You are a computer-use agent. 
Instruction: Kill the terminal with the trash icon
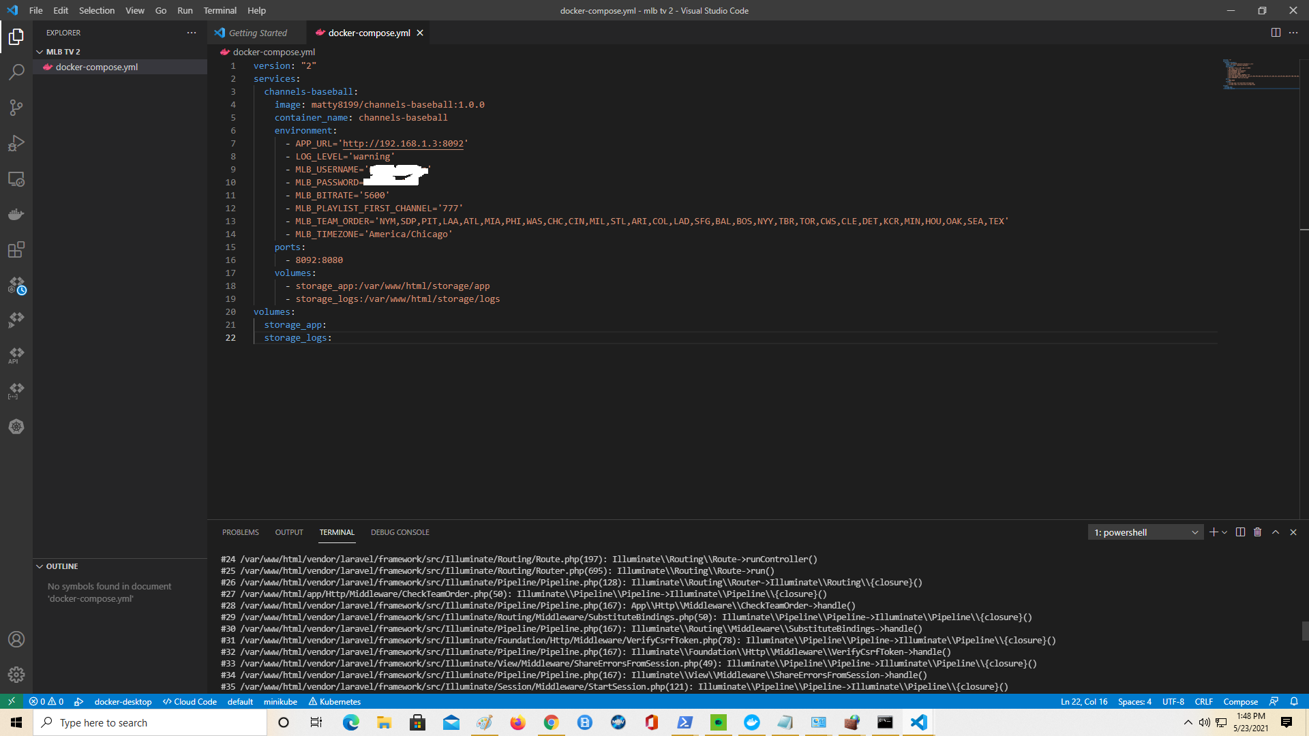[1258, 532]
